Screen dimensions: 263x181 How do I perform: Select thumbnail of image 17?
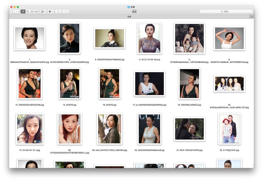click(x=149, y=83)
